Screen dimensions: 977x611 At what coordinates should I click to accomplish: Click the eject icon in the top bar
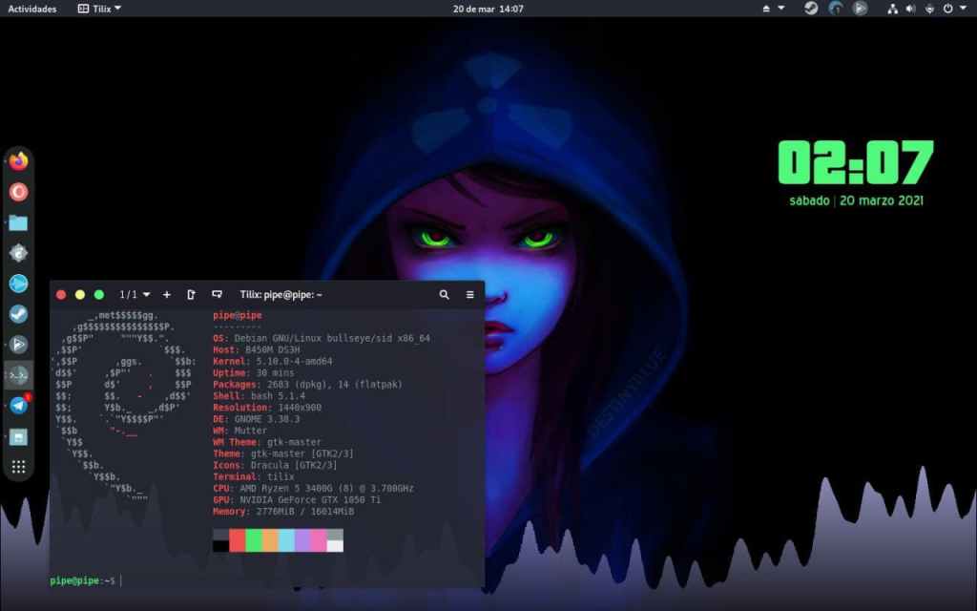point(767,9)
